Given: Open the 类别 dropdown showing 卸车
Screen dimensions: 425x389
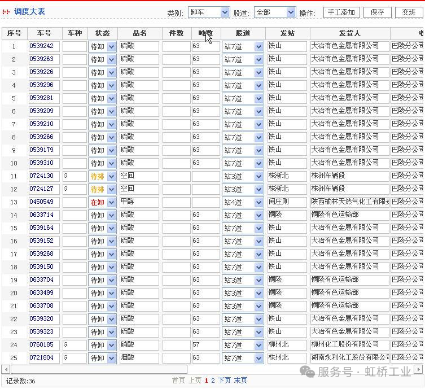Looking at the screenshot, I should point(209,12).
